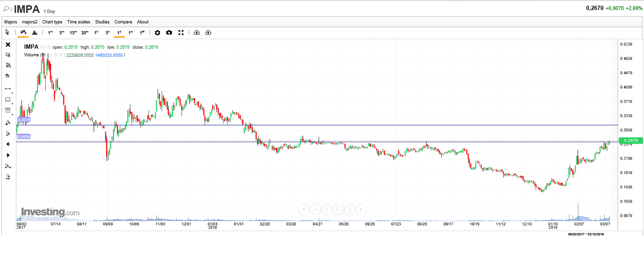Select the 1-week timeframe toggle
The image size is (644, 276).
(130, 32)
